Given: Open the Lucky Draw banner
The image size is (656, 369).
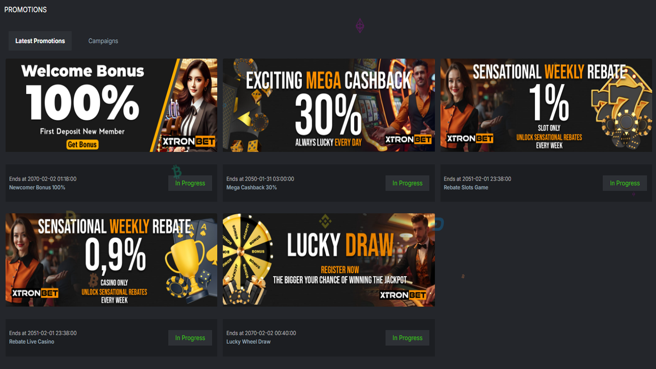Looking at the screenshot, I should click(x=329, y=260).
